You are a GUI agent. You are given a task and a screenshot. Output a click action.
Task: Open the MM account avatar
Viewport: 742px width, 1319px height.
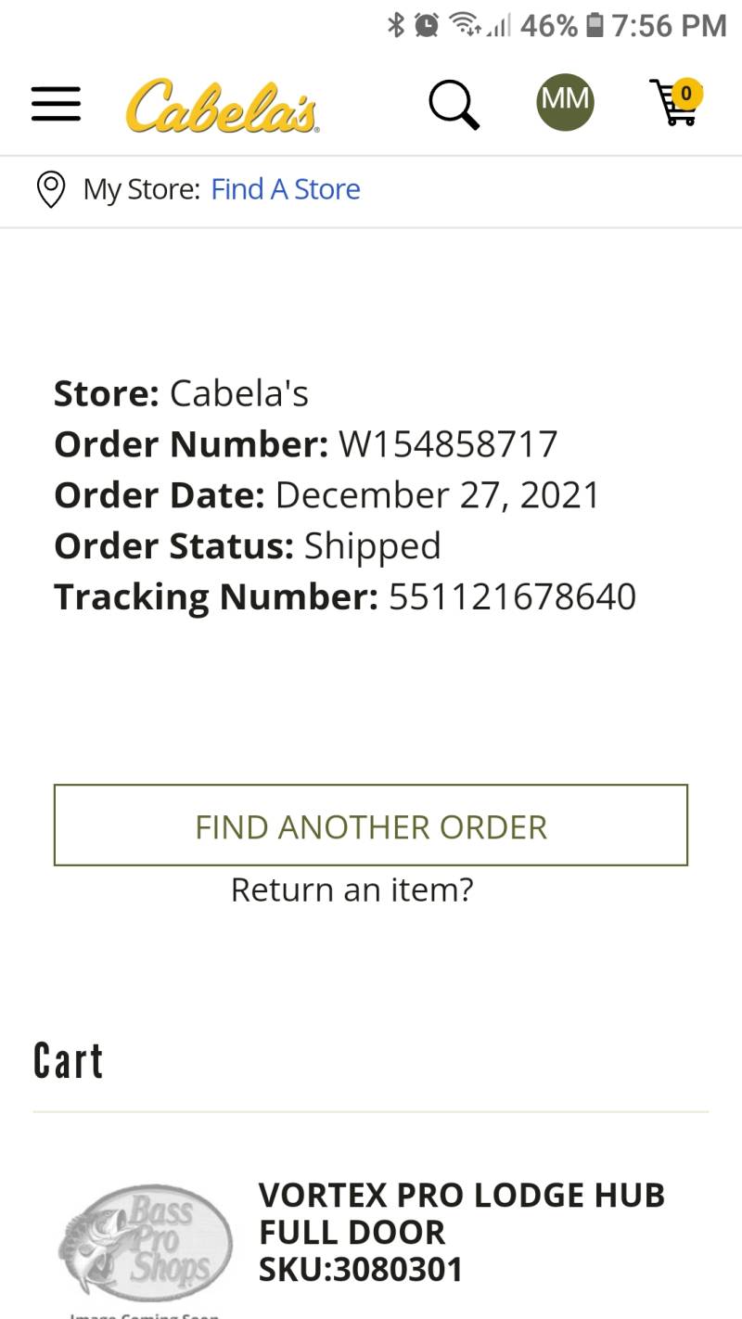click(565, 102)
